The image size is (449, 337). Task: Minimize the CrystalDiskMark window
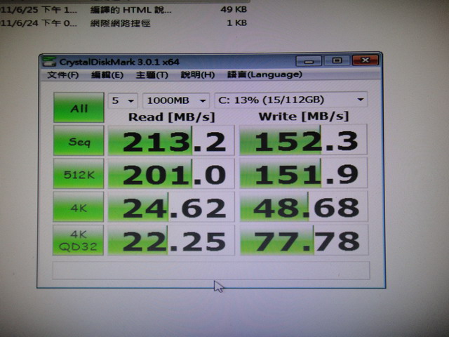click(x=309, y=61)
